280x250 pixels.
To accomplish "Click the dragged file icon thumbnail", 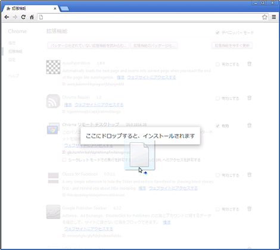I will pyautogui.click(x=139, y=155).
